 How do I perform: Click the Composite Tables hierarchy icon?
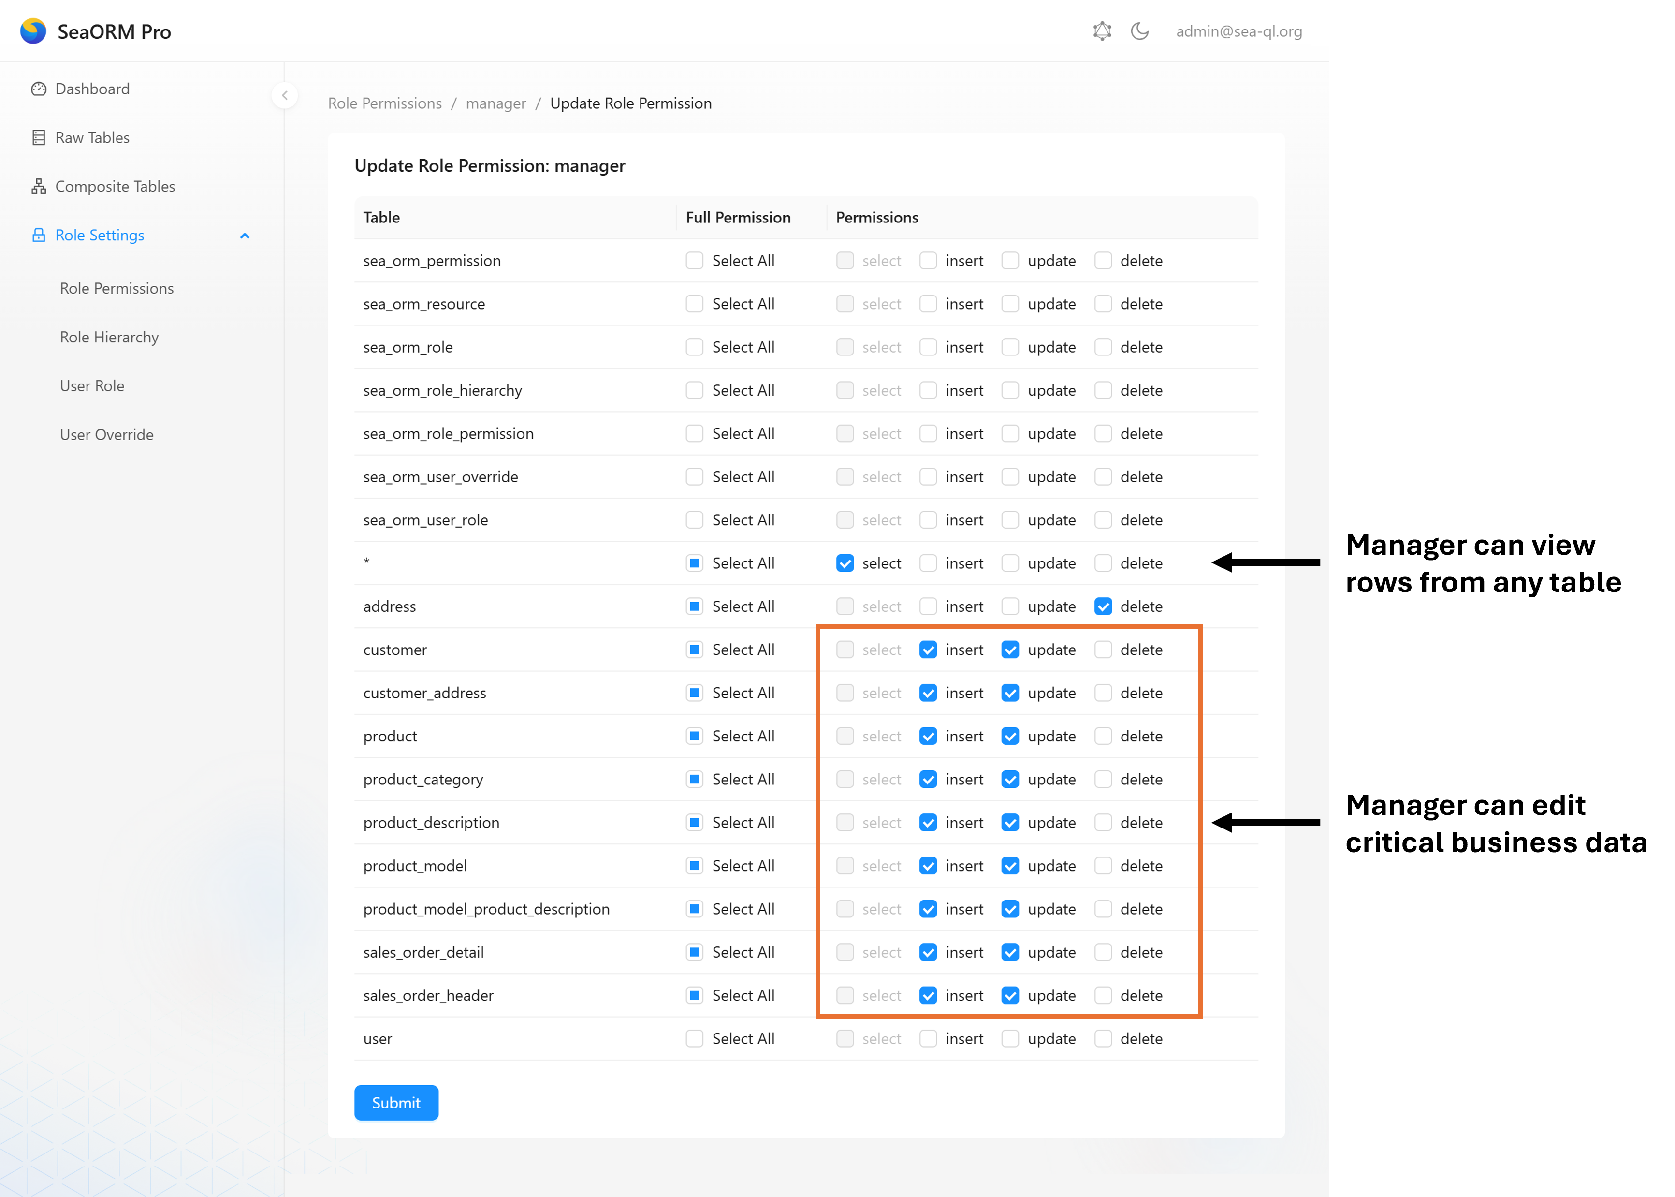[38, 187]
